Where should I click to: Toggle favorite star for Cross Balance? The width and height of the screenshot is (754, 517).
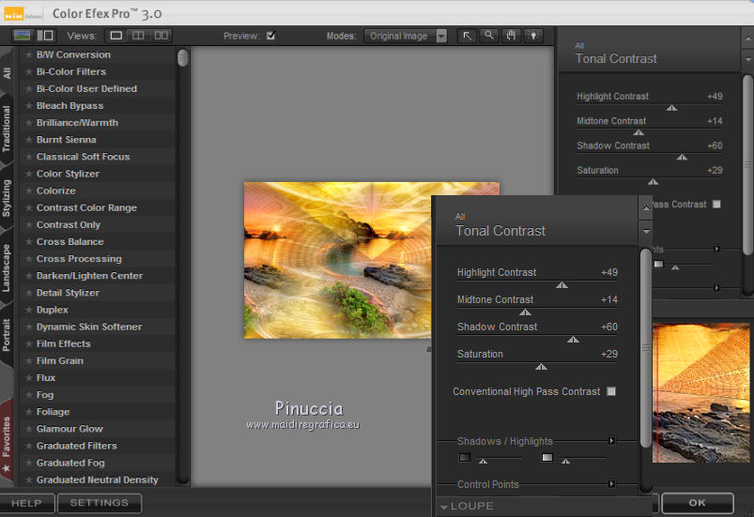(29, 242)
